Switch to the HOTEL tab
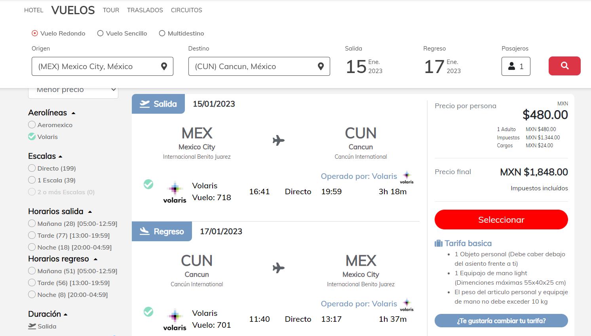The width and height of the screenshot is (591, 336). (34, 10)
